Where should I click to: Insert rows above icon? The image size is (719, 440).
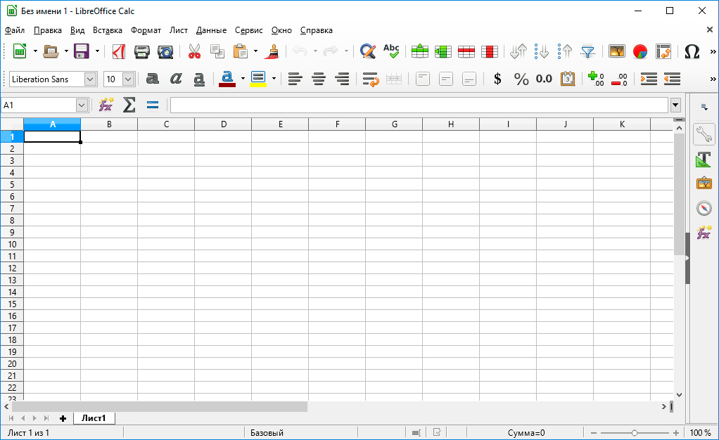(419, 51)
